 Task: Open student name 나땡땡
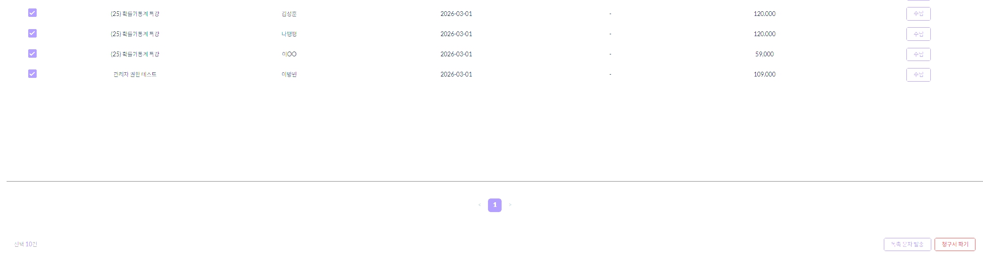click(x=289, y=34)
